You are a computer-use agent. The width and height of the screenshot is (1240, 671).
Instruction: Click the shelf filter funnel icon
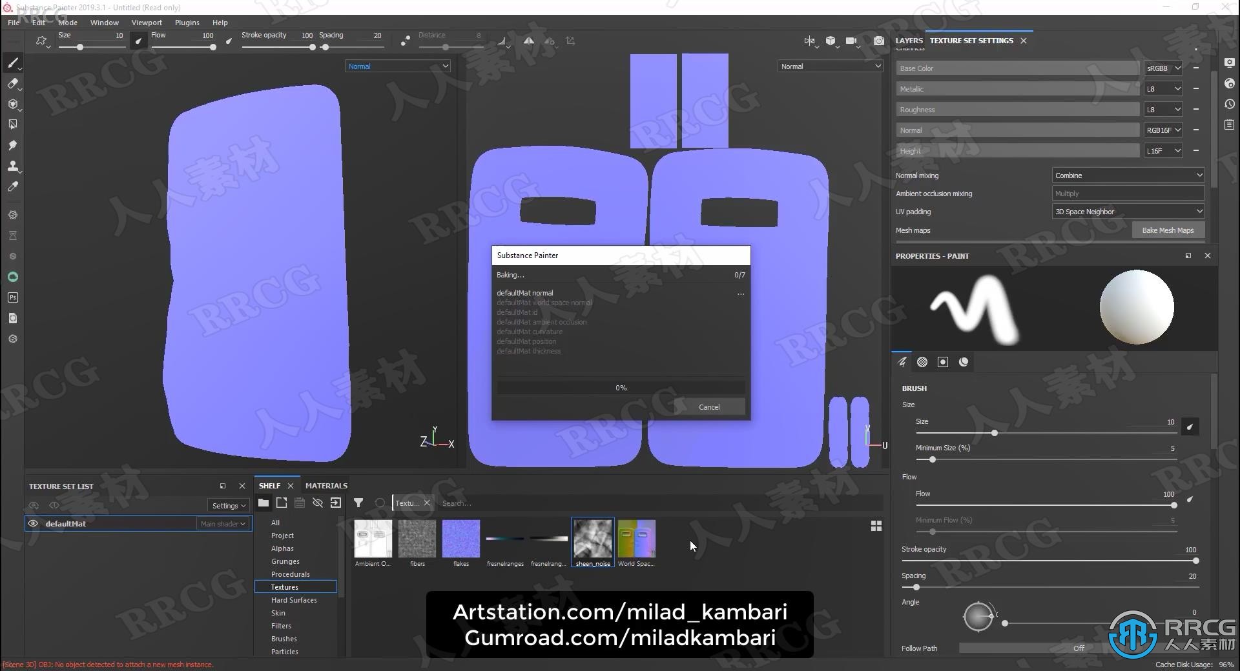(358, 503)
